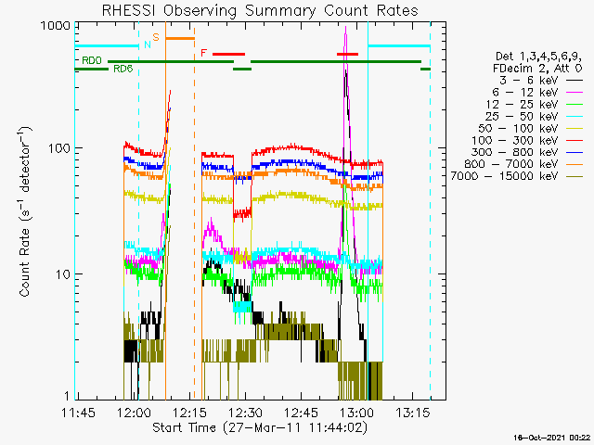Click the timestamp '16-Oct-2021 00:22' at bottom right
This screenshot has height=445, width=594.
pos(551,438)
